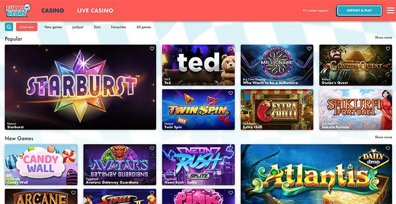Open the All games tab
The height and width of the screenshot is (204, 396).
144,27
